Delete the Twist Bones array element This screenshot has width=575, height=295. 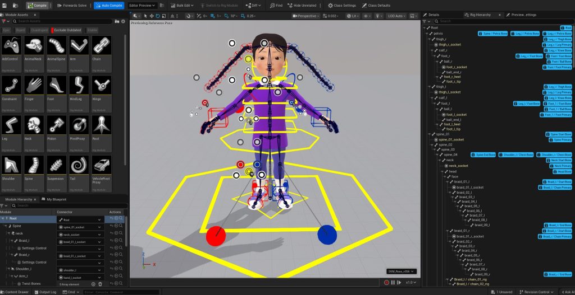tap(100, 284)
